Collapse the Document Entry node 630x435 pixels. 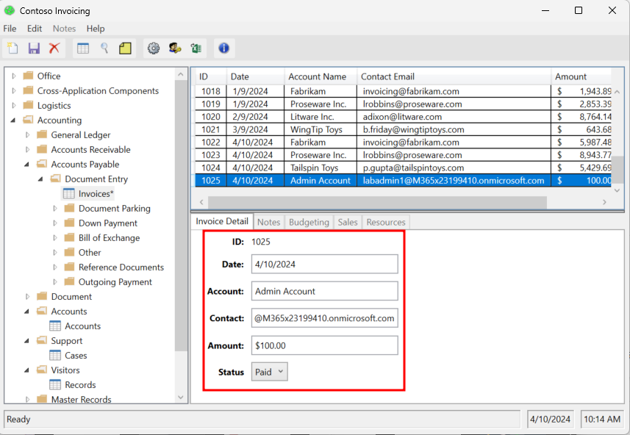click(40, 179)
